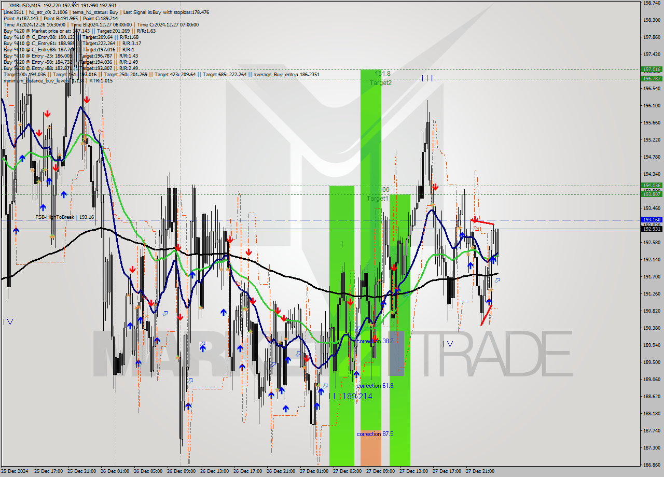Viewport: 664px width, 477px height.
Task: Click the 'FSB-HighToBreak | 193.16' label
Action: click(x=64, y=217)
